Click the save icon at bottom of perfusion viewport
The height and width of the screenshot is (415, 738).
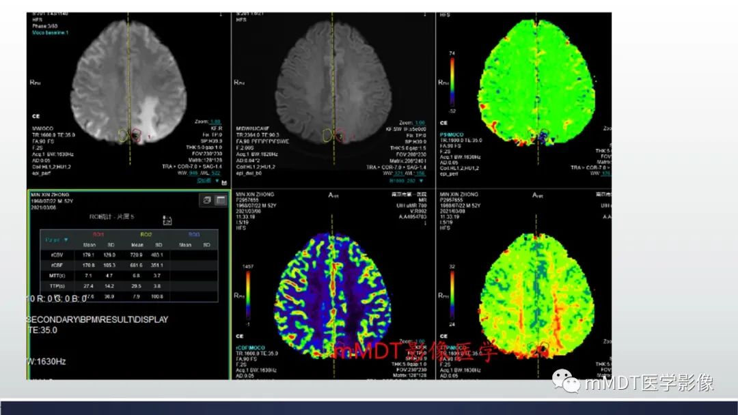click(224, 182)
